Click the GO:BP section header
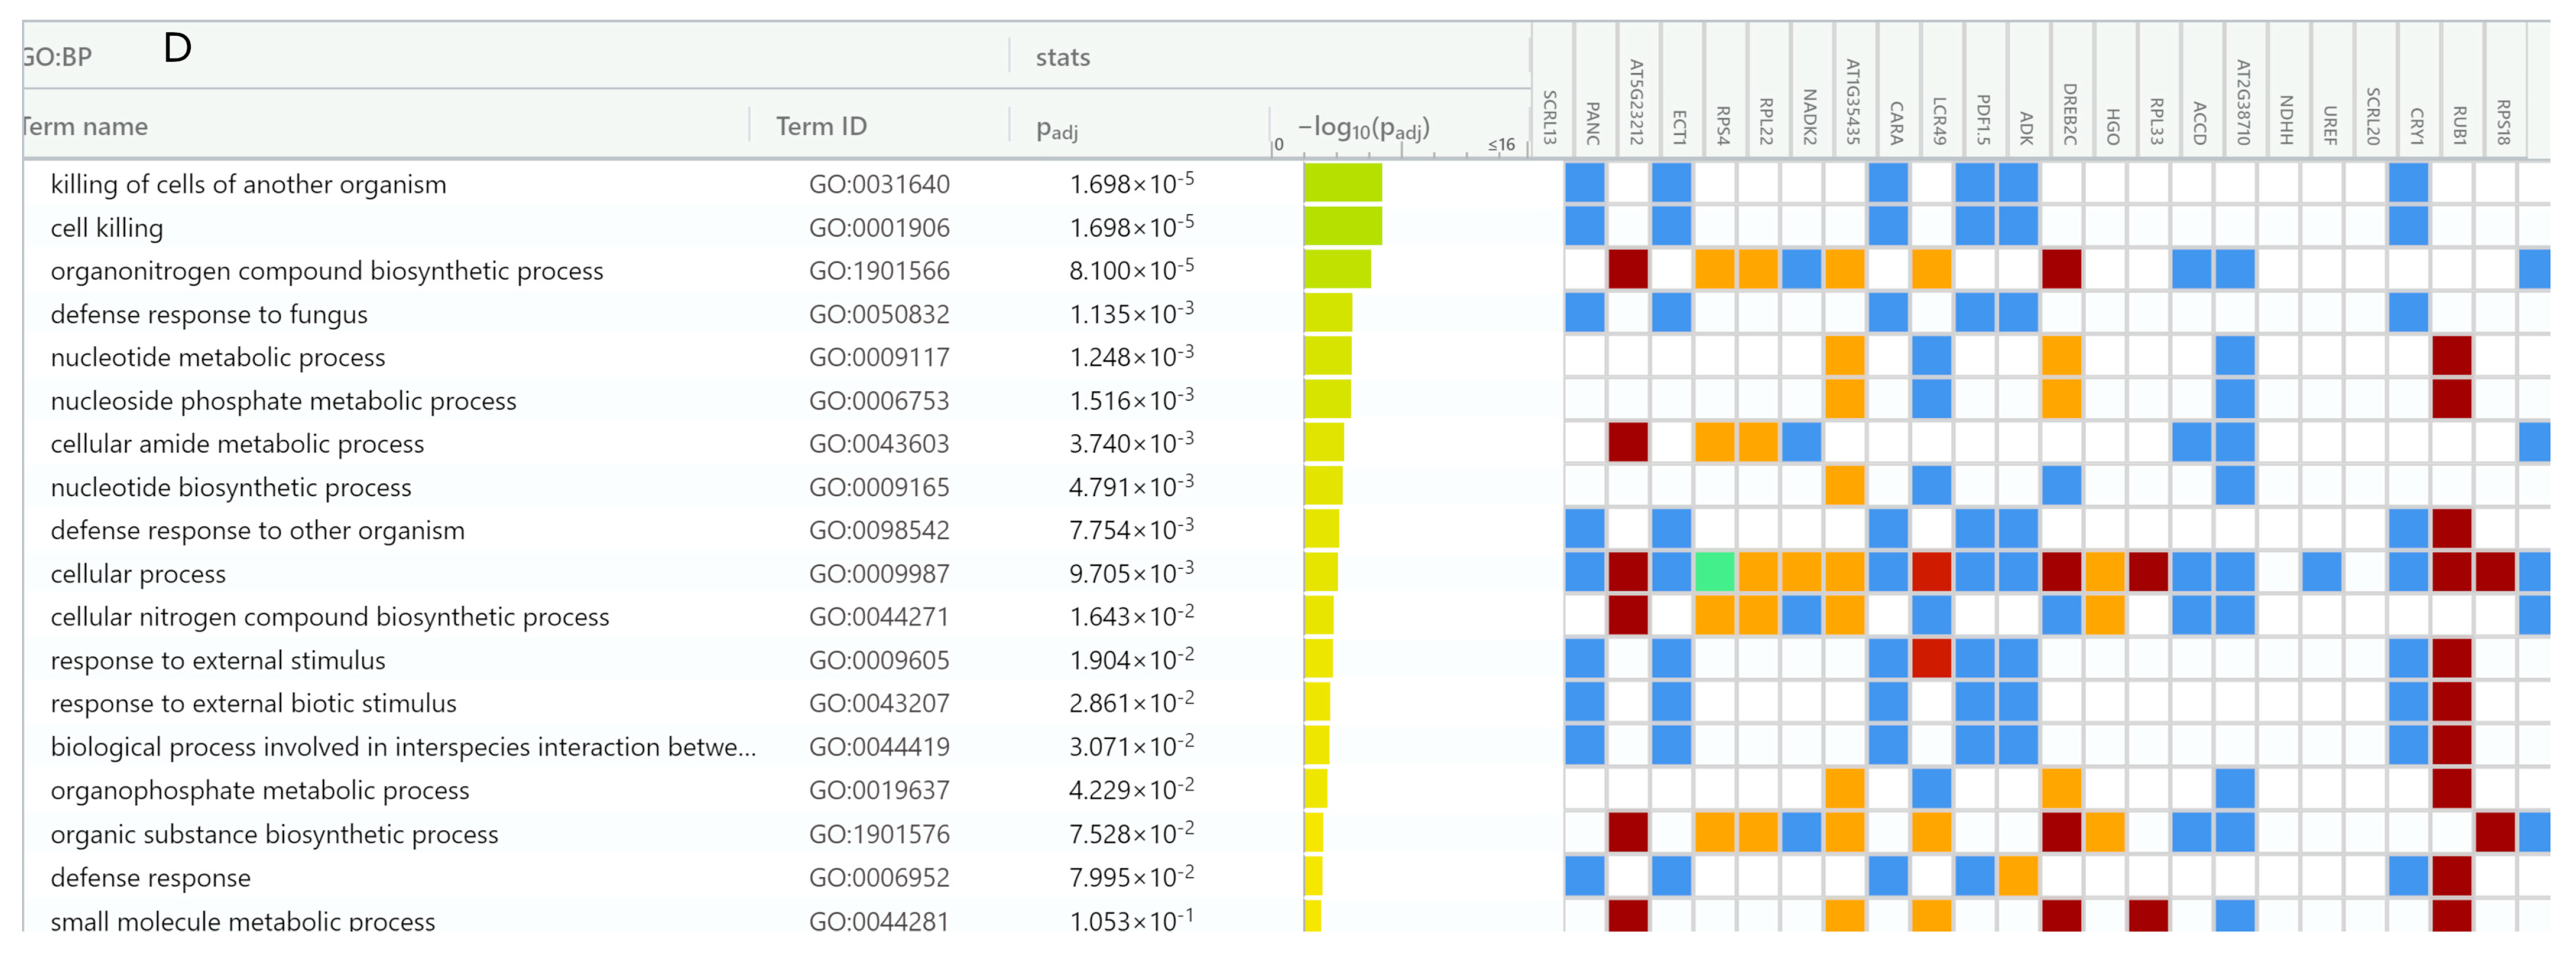This screenshot has width=2576, height=953. click(x=58, y=57)
